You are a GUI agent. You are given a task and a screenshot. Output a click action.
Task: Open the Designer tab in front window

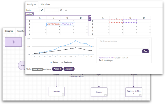point(31,5)
